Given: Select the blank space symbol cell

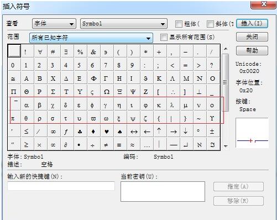Looking at the screenshot, I should point(14,51).
